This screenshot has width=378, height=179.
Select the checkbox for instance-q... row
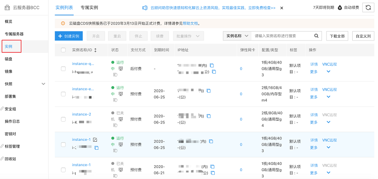[x=63, y=68]
